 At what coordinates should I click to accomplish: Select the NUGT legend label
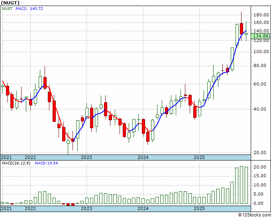(x=7, y=8)
